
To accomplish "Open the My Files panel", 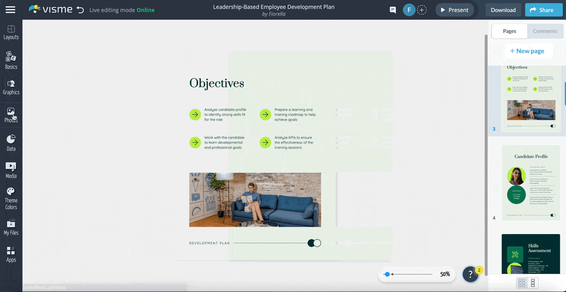I will 11,227.
